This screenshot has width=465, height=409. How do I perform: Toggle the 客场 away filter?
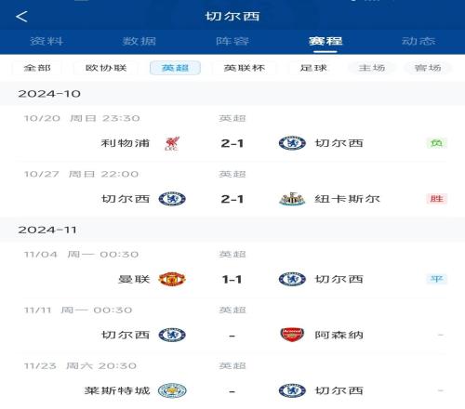click(x=428, y=68)
